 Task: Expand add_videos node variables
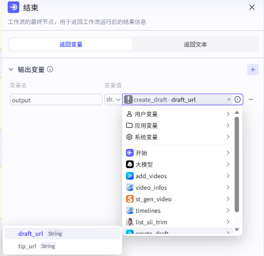point(178,176)
